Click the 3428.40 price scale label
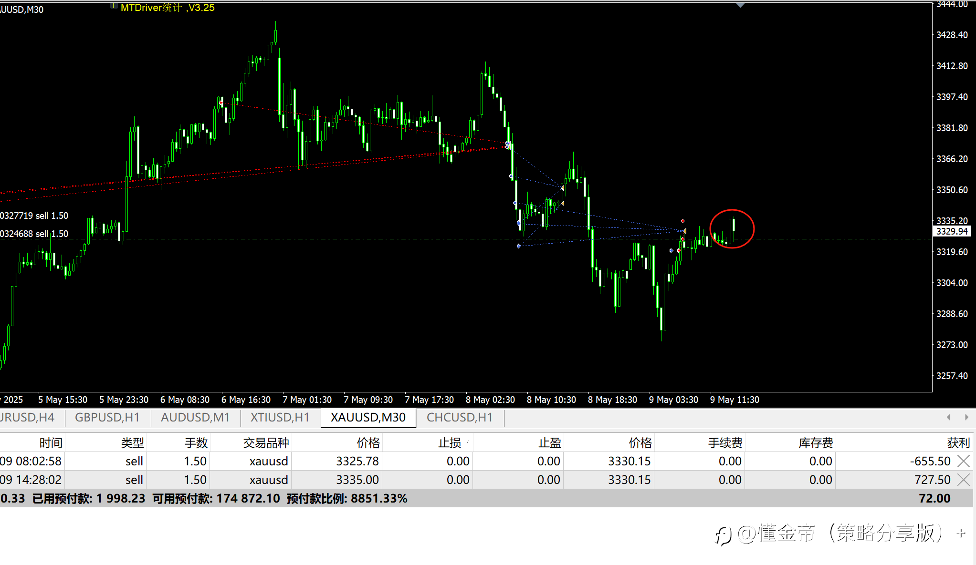Screen dimensions: 976x565 pyautogui.click(x=952, y=35)
